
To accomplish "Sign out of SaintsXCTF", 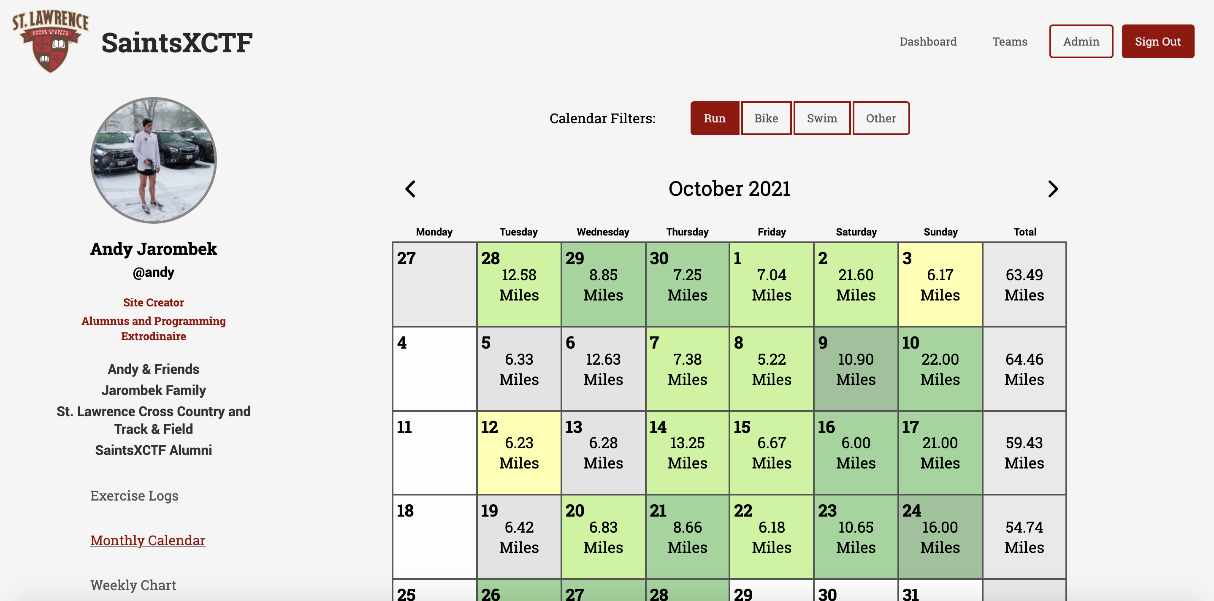I will pos(1157,41).
